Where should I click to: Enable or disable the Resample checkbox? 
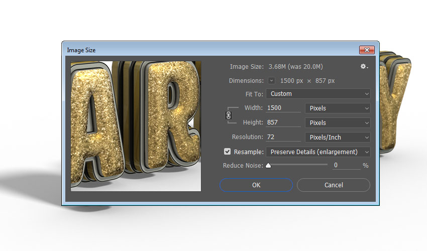[228, 152]
